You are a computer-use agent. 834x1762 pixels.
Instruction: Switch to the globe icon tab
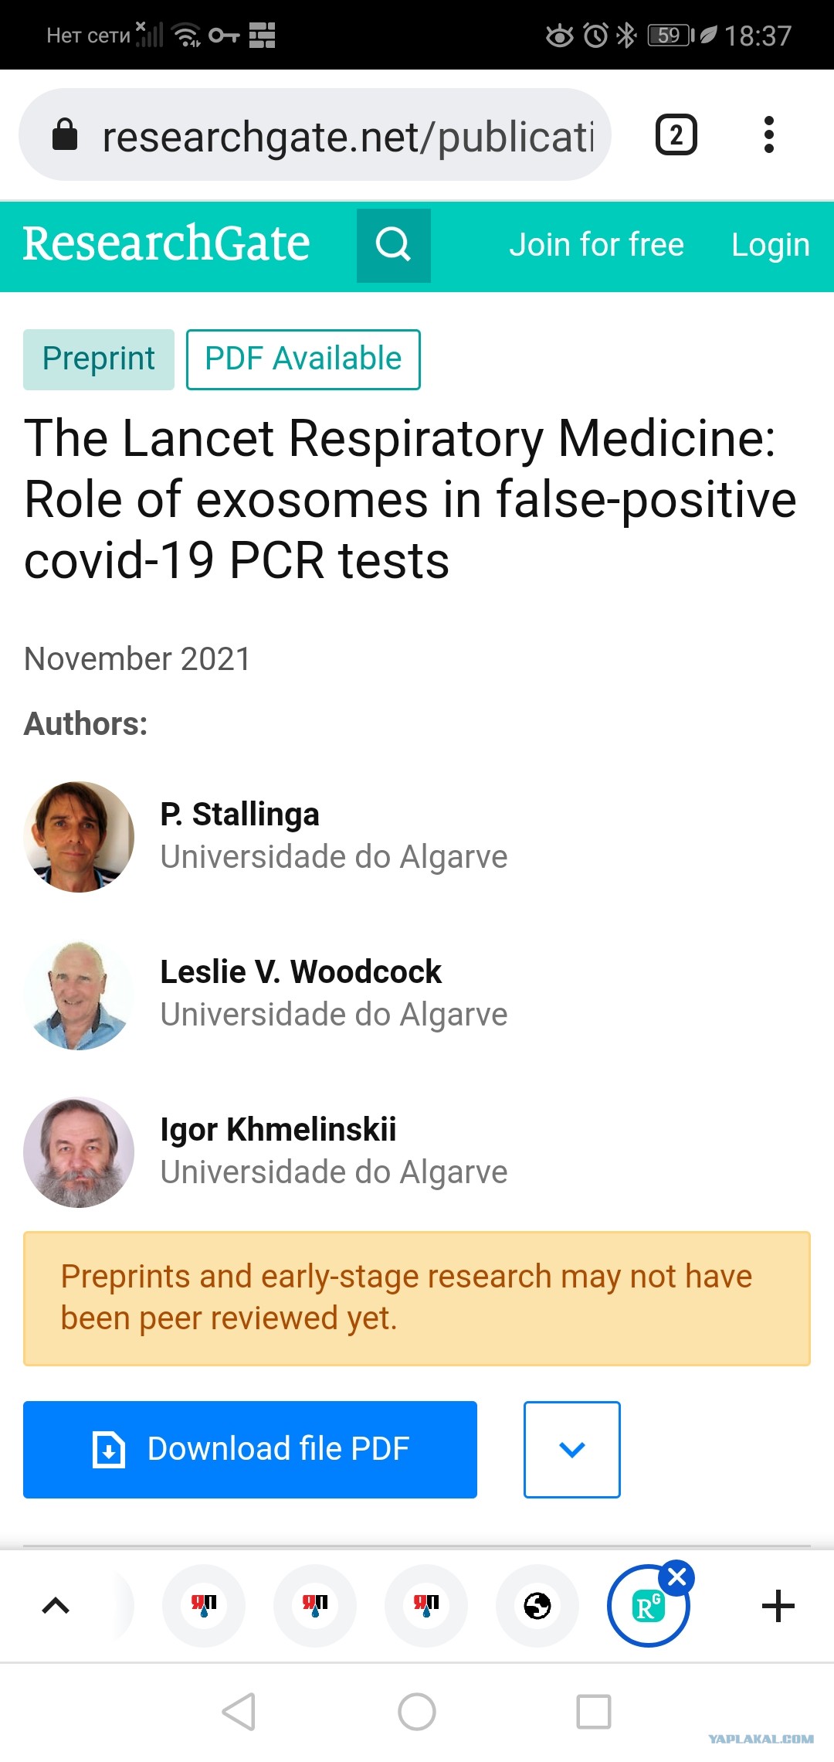(x=537, y=1606)
